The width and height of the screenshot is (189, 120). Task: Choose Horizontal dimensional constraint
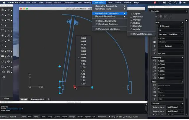[138, 17]
